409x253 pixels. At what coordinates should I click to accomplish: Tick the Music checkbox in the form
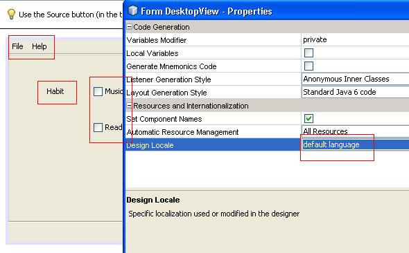click(x=98, y=91)
